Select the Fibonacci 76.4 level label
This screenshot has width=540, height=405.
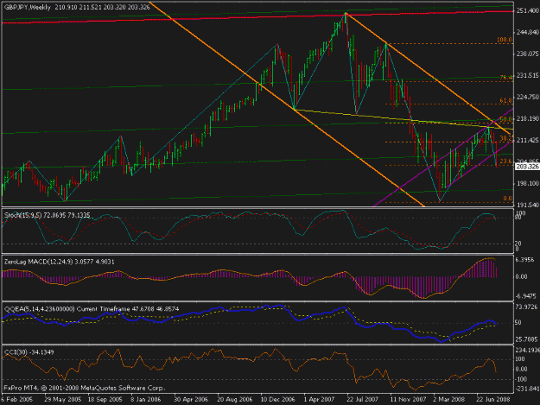click(x=506, y=78)
